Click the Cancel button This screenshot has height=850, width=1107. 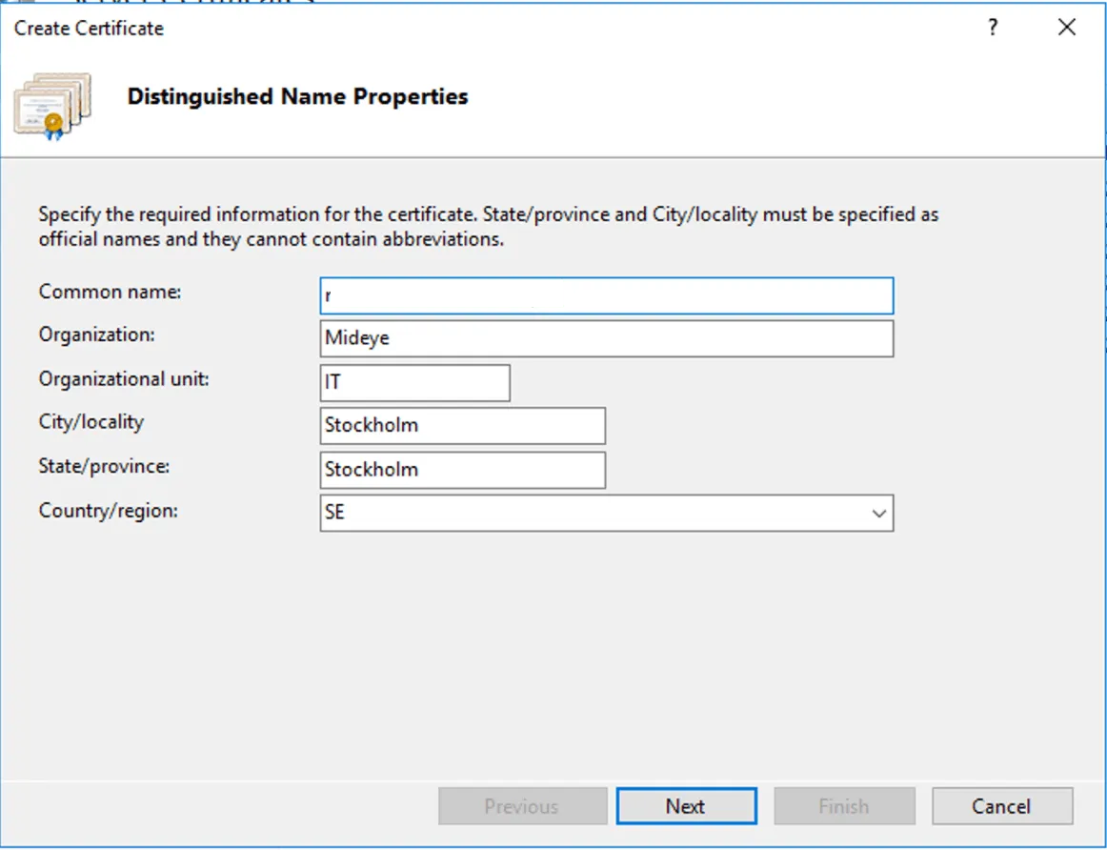(x=1002, y=805)
